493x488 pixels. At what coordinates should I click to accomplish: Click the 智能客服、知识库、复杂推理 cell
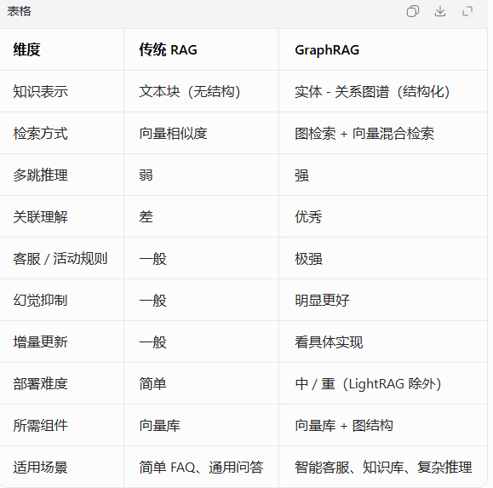click(x=383, y=468)
